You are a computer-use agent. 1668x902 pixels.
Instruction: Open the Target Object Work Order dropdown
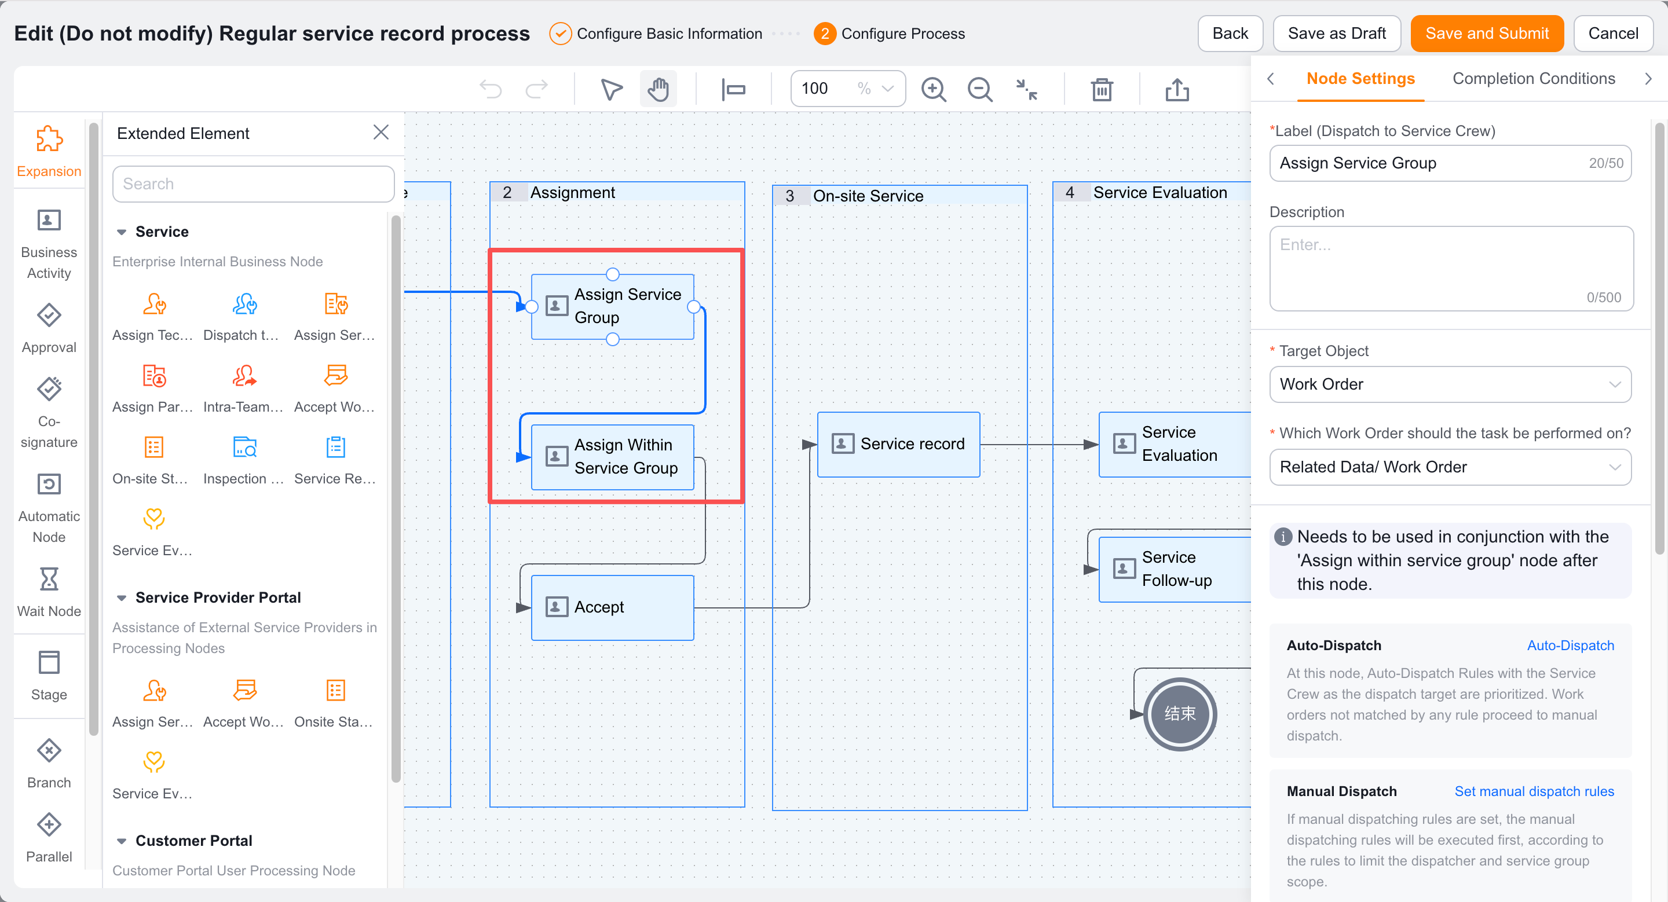click(x=1450, y=384)
